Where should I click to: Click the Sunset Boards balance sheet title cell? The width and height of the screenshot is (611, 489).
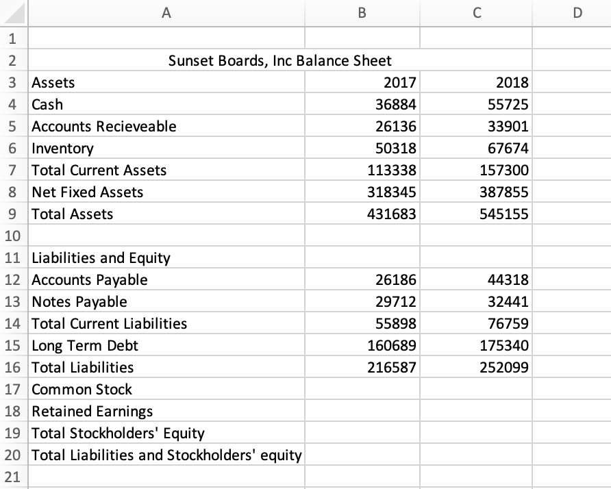coord(166,60)
